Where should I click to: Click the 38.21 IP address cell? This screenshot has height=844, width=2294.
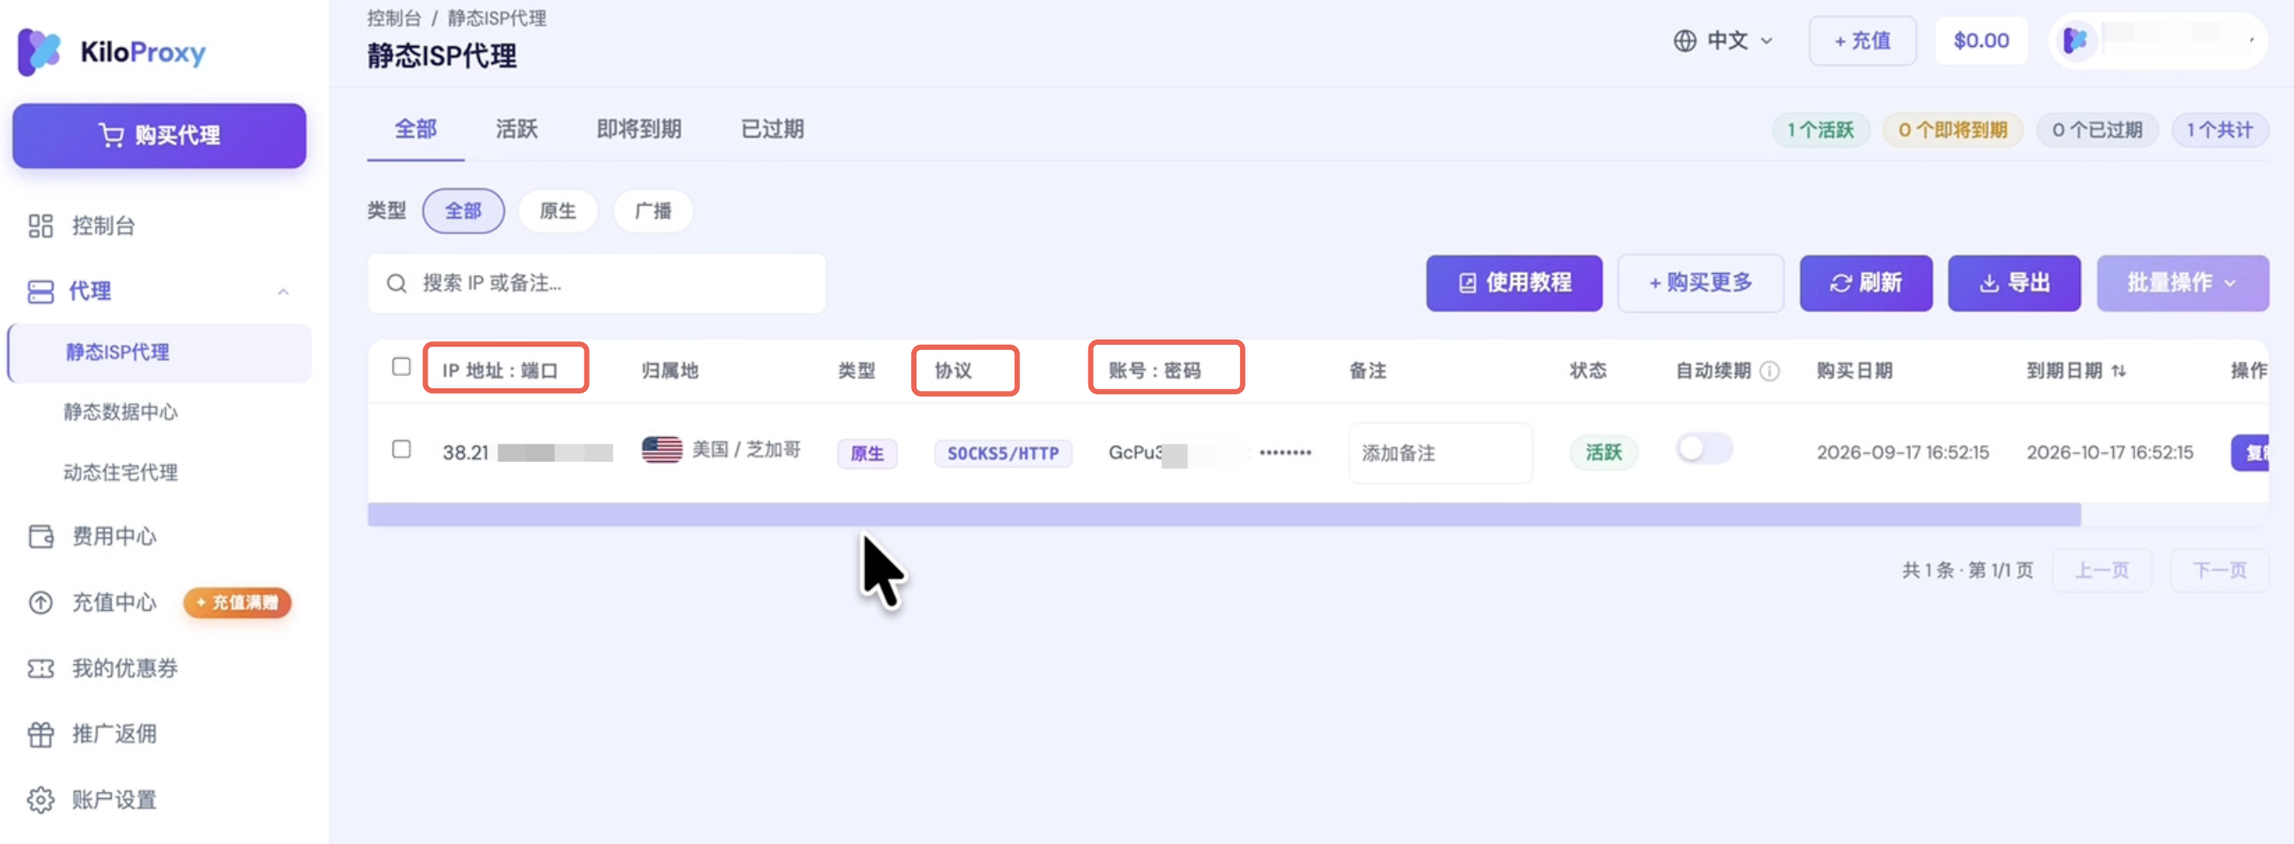(527, 453)
